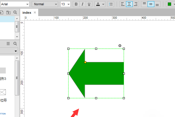Click the green fill color swatch
This screenshot has height=117, width=175.
tap(169, 4)
